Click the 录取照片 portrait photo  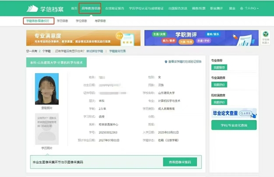[x=47, y=89]
